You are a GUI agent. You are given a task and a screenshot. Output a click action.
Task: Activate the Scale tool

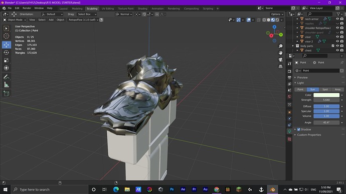[7, 60]
